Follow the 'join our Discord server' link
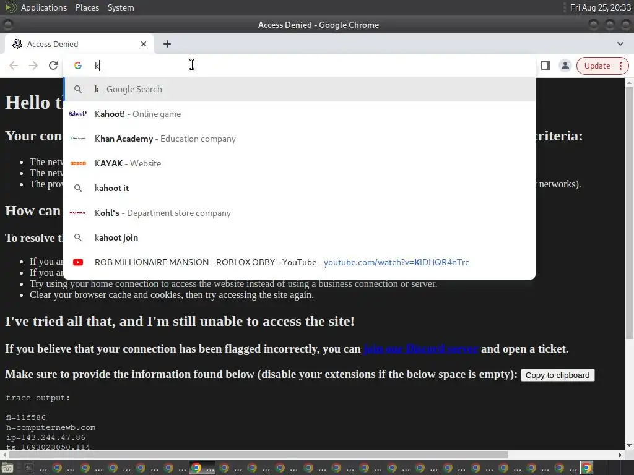The width and height of the screenshot is (634, 475). click(420, 349)
